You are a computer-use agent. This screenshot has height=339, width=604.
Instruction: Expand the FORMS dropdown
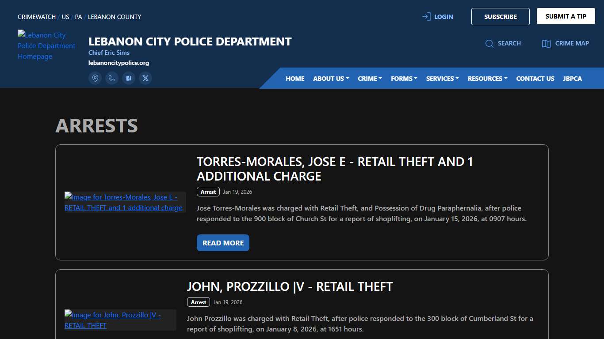pyautogui.click(x=404, y=78)
